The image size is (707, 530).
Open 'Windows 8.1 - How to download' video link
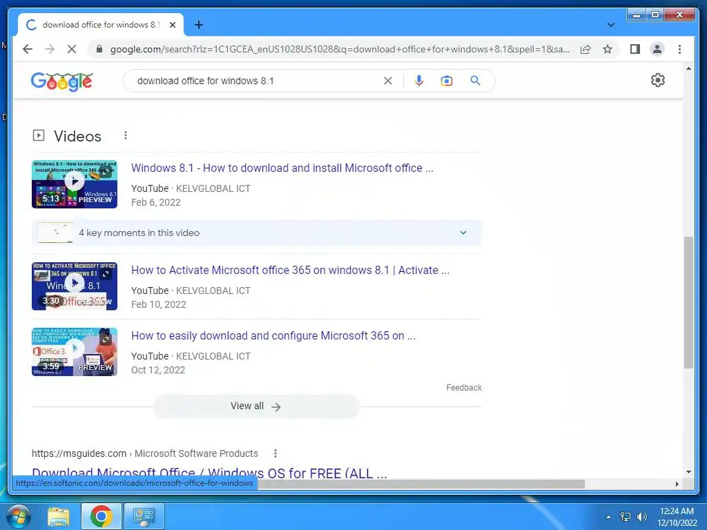click(282, 168)
